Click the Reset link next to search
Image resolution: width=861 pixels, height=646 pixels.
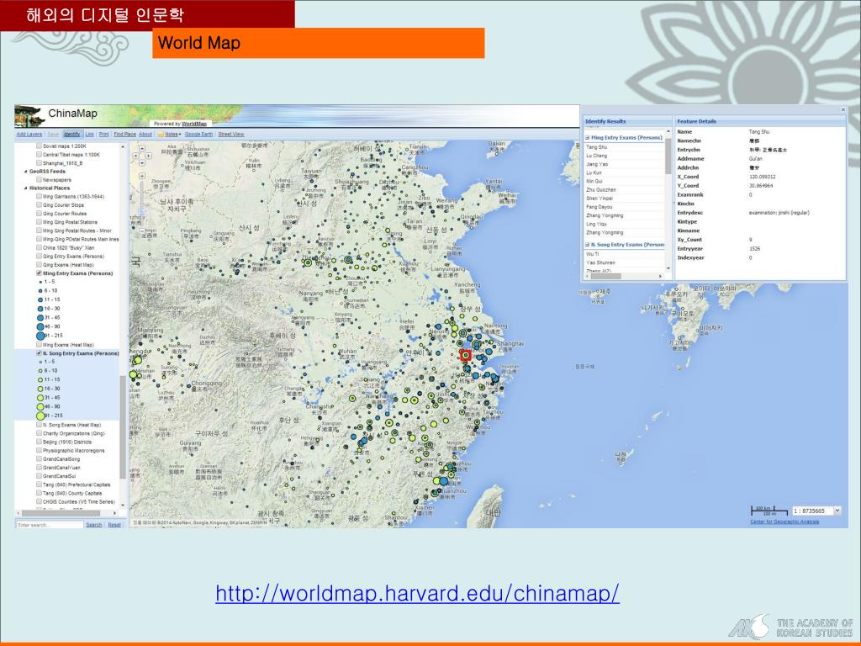[114, 525]
